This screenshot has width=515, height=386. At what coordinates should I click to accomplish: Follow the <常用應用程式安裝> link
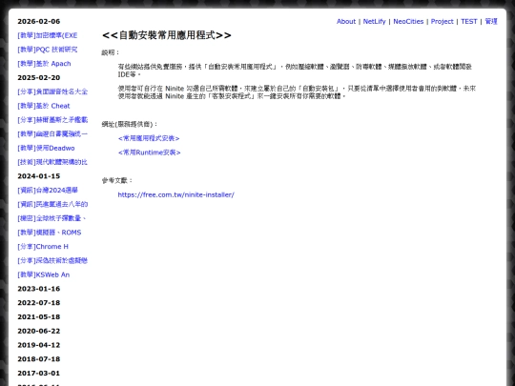pos(149,138)
